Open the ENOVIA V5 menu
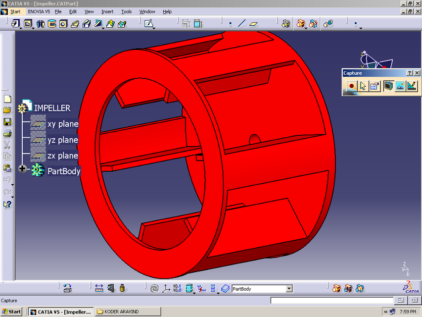The image size is (422, 317). [x=38, y=11]
